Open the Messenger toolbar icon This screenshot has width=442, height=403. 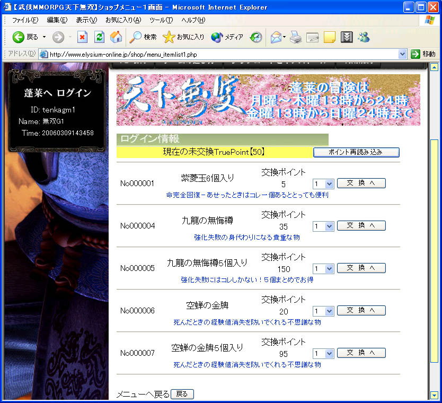364,37
